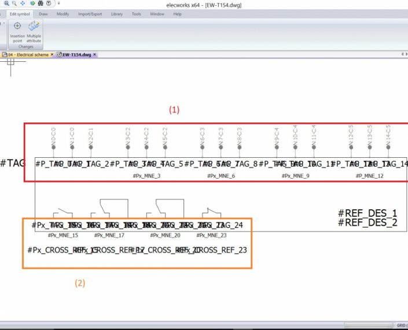Close the 04 - Electrical scheme tab

pos(52,54)
